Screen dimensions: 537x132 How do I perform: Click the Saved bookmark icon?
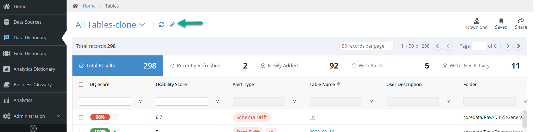tap(501, 21)
